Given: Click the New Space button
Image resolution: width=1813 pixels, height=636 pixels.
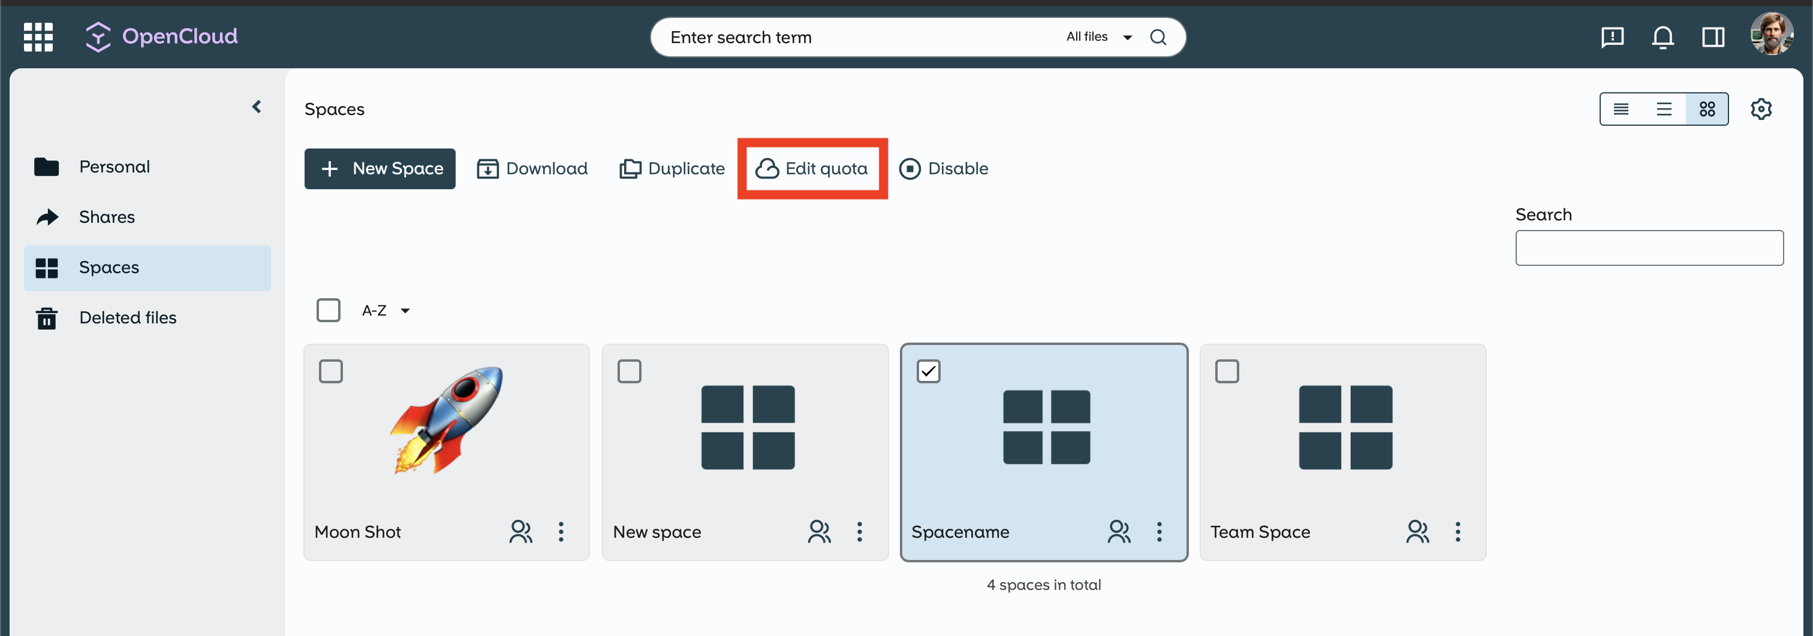Looking at the screenshot, I should point(380,169).
